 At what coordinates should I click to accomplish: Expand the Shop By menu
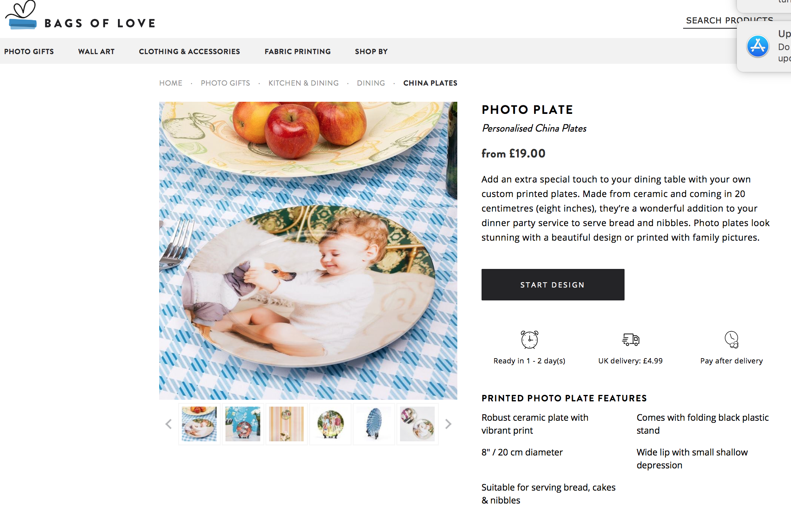[x=371, y=51]
